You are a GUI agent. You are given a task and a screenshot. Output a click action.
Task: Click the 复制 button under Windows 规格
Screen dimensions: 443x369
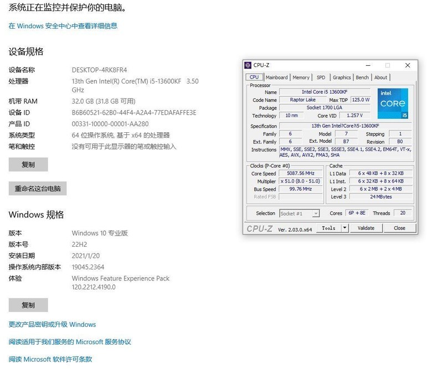28,305
